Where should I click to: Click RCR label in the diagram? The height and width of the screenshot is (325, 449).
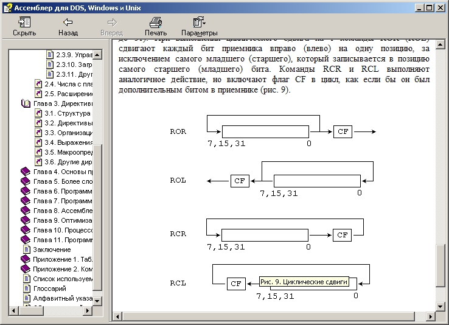178,234
